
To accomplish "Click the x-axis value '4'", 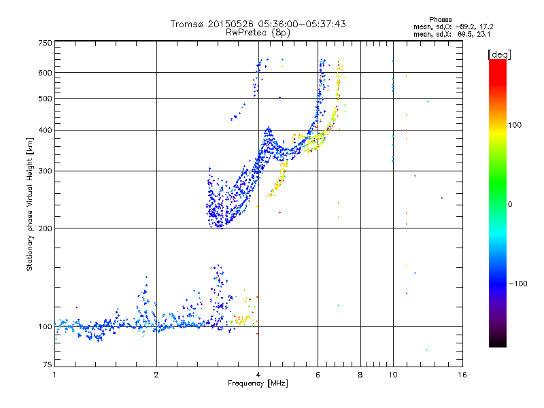I will (258, 375).
